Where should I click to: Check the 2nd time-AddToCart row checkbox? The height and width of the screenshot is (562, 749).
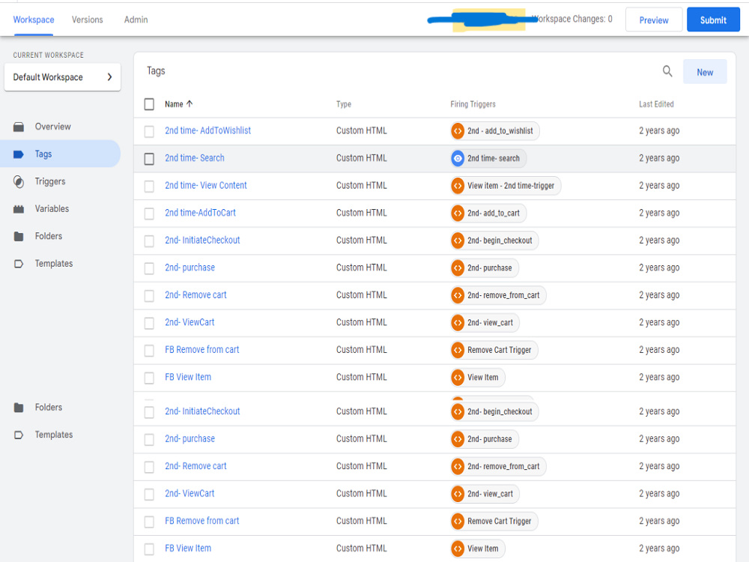point(149,213)
